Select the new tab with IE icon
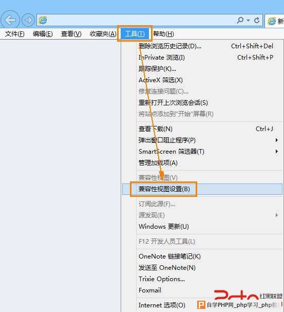The height and width of the screenshot is (312, 284). 275,21
